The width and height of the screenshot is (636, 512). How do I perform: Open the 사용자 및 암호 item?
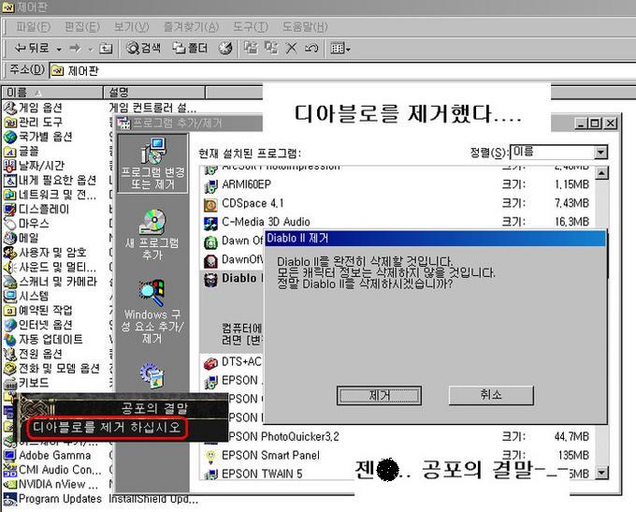pos(45,253)
